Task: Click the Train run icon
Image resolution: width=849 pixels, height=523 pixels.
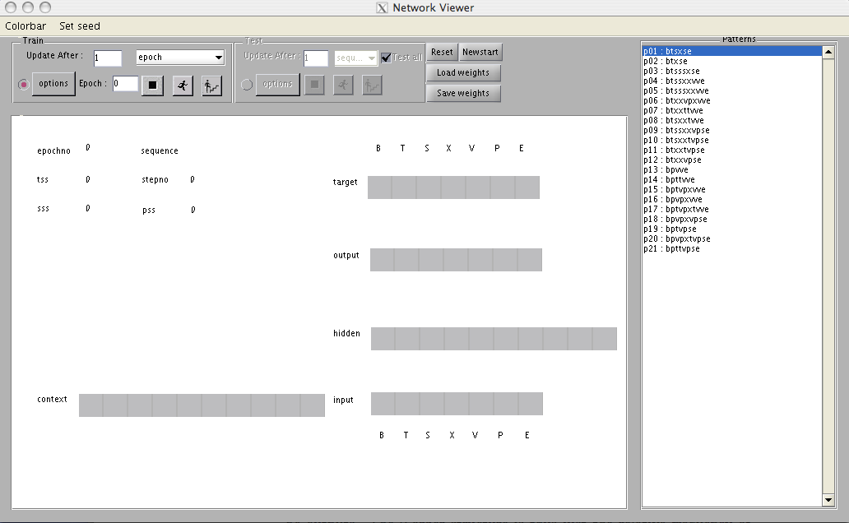Action: click(183, 85)
